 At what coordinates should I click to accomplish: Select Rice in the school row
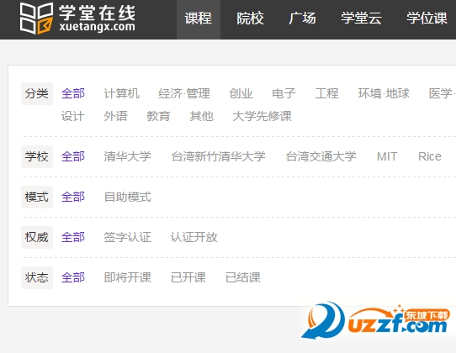tap(430, 156)
